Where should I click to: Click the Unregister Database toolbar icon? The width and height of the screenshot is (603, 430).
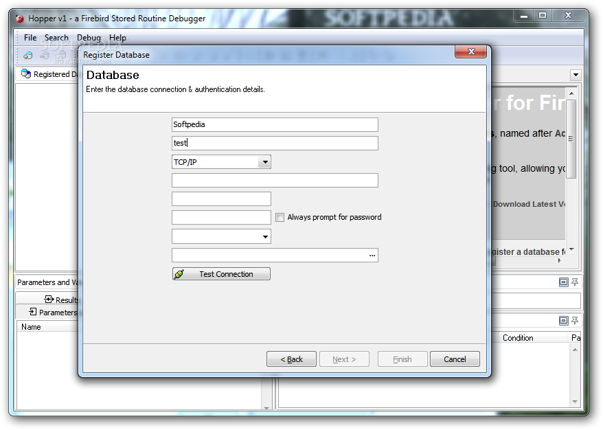pyautogui.click(x=45, y=56)
